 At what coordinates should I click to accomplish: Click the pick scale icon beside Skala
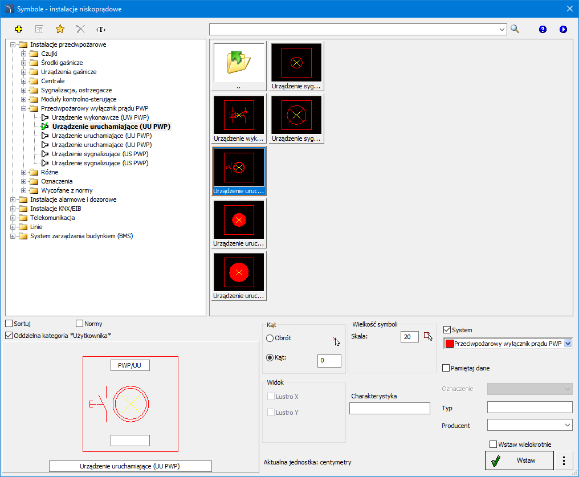pyautogui.click(x=428, y=336)
